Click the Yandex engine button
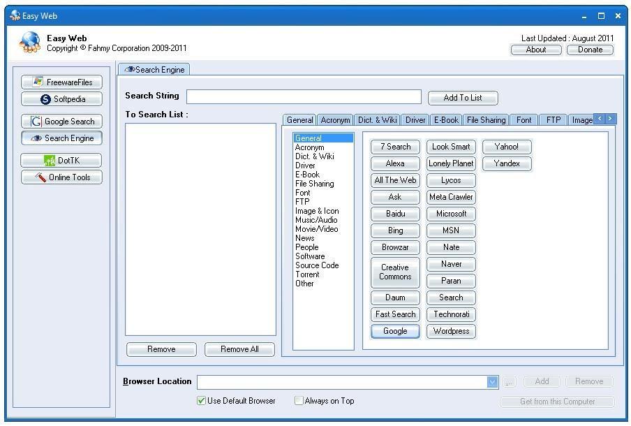 pyautogui.click(x=507, y=163)
